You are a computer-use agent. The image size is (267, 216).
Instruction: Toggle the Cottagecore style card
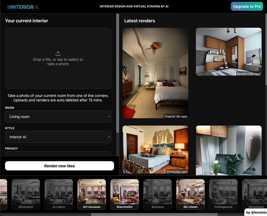coord(223,194)
